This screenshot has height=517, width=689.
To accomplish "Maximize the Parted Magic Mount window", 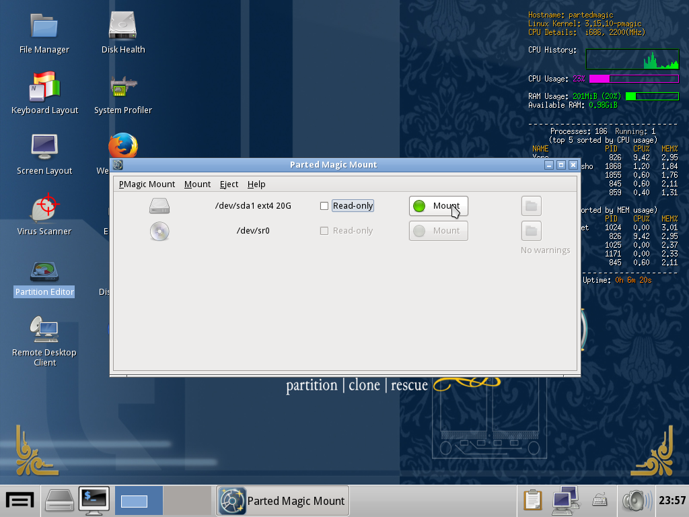I will (560, 165).
